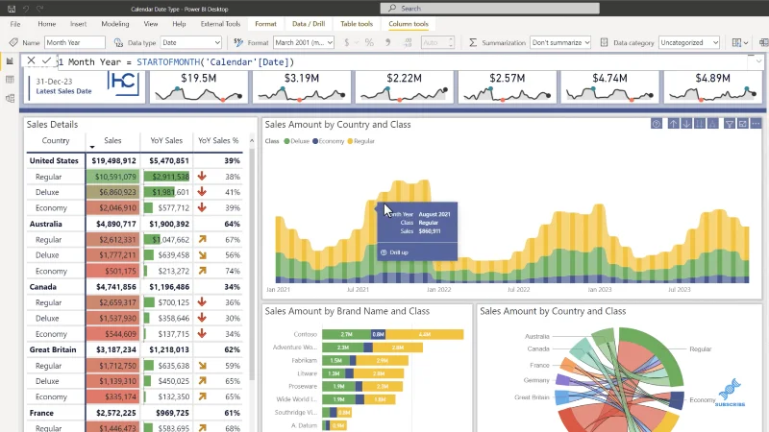Open the Insert ribbon tab
This screenshot has height=432, width=769.
78,23
